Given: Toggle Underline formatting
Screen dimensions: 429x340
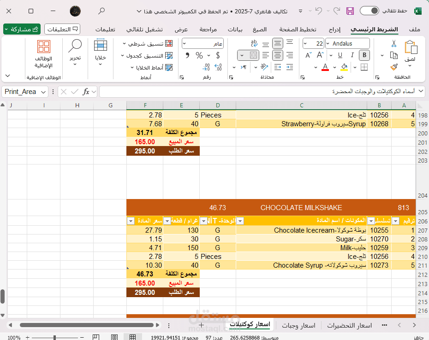Looking at the screenshot, I should click(x=340, y=55).
